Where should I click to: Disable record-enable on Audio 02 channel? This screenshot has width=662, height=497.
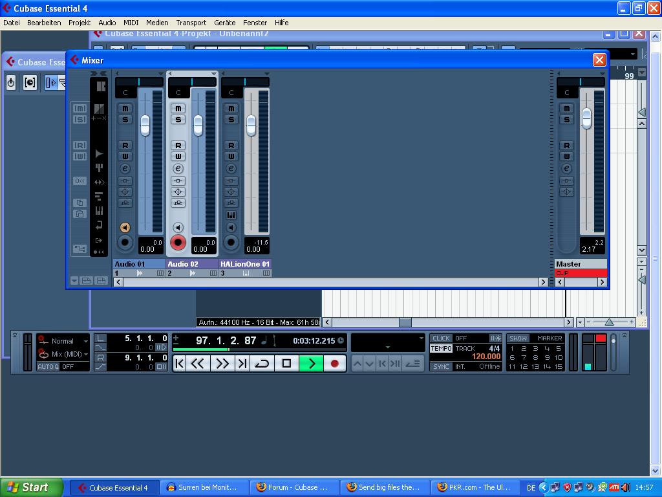point(178,243)
